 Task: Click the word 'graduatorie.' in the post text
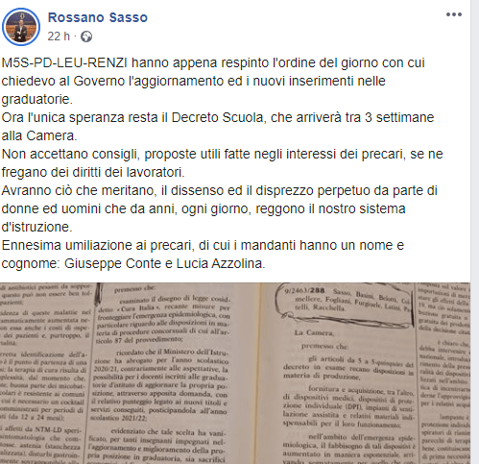(37, 99)
